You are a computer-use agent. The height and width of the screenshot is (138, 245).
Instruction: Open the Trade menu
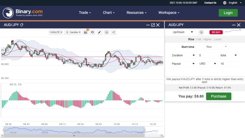(x=85, y=13)
